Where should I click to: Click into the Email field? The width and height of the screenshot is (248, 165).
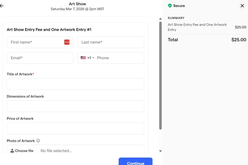[x=40, y=58]
